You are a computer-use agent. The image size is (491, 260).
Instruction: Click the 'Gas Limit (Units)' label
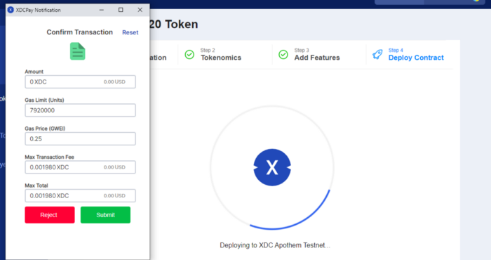(x=44, y=100)
